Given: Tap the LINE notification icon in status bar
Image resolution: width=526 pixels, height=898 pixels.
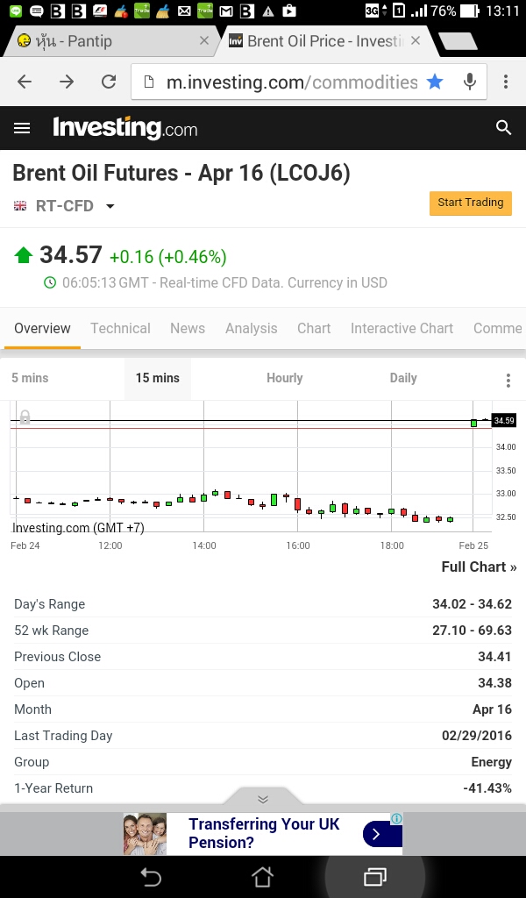Looking at the screenshot, I should 16,11.
